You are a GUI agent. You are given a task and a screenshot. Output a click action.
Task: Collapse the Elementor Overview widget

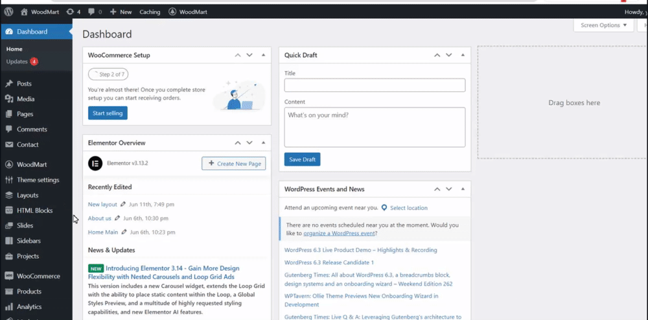coord(263,143)
